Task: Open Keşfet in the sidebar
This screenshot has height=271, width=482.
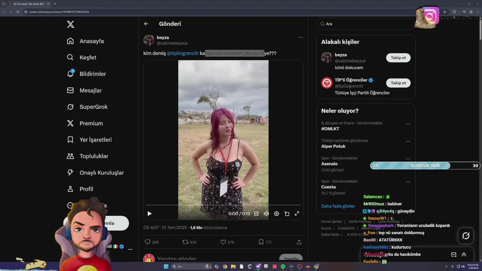Action: [81, 58]
